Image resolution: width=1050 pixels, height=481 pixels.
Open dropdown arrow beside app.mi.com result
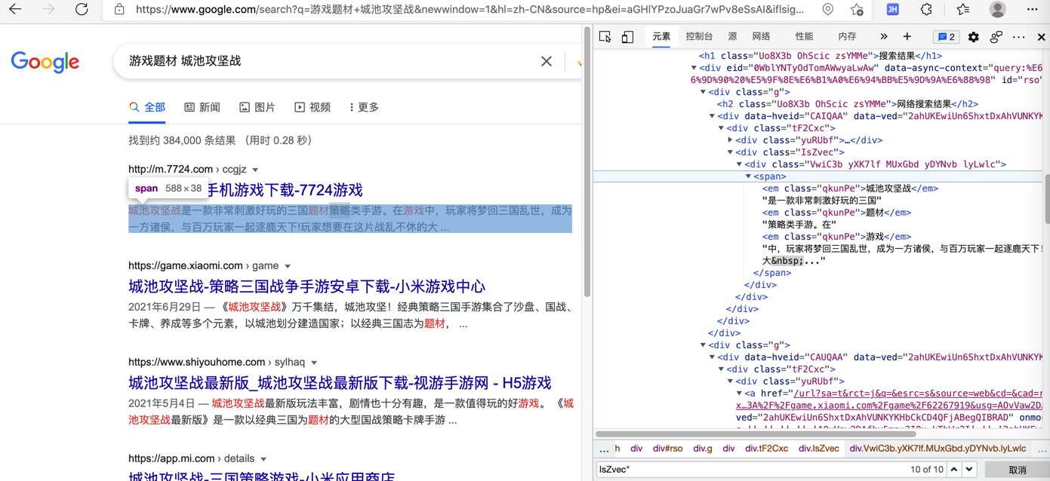tap(263, 460)
